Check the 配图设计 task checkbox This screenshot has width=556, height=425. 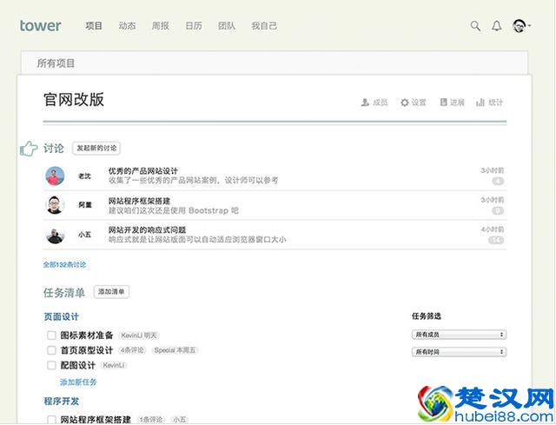(51, 365)
